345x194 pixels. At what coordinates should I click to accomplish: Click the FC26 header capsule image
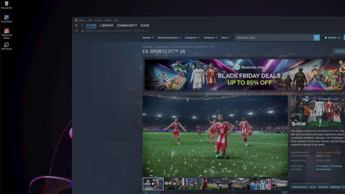click(x=318, y=111)
